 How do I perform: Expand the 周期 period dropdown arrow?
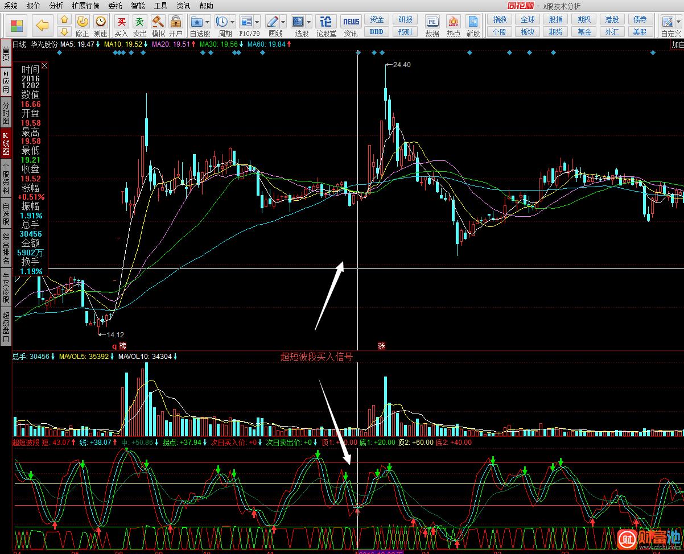[x=232, y=22]
